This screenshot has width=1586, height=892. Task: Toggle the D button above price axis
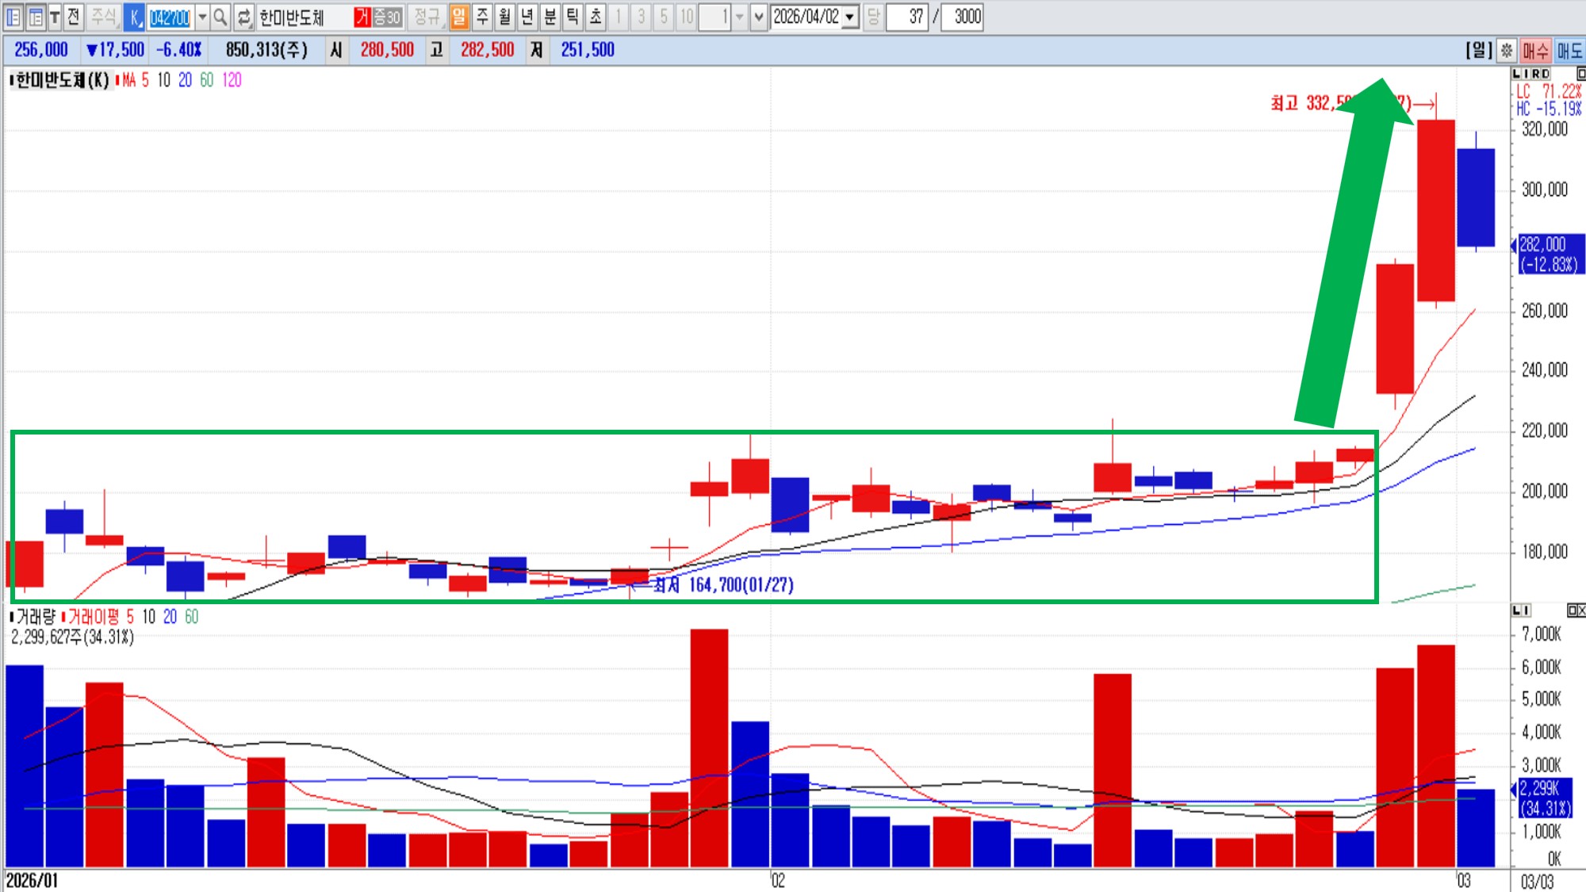pyautogui.click(x=1546, y=74)
